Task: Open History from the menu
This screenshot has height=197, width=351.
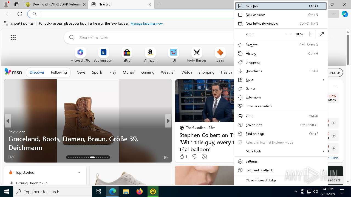Action: point(281,54)
